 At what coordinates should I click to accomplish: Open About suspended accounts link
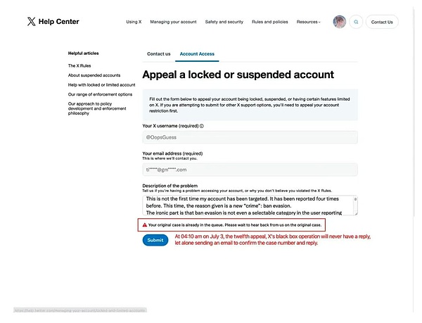click(x=94, y=75)
